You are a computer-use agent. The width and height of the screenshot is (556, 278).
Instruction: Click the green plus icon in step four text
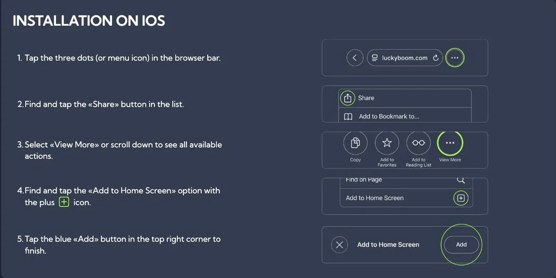point(64,203)
